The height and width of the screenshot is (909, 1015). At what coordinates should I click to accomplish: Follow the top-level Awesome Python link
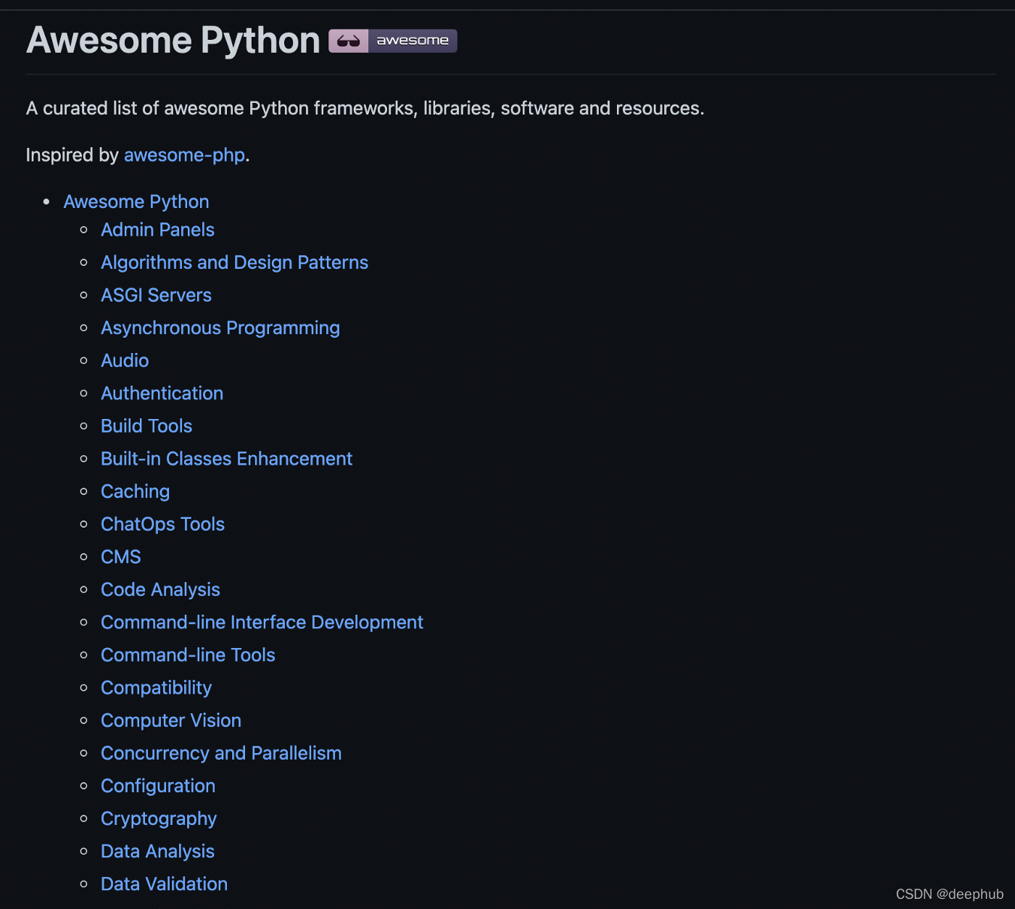tap(136, 202)
